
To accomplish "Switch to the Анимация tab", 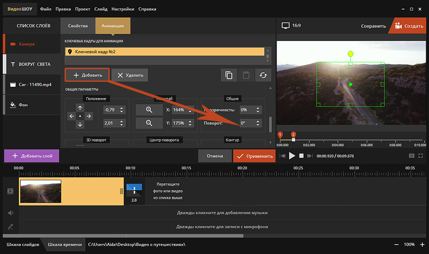I will (113, 26).
